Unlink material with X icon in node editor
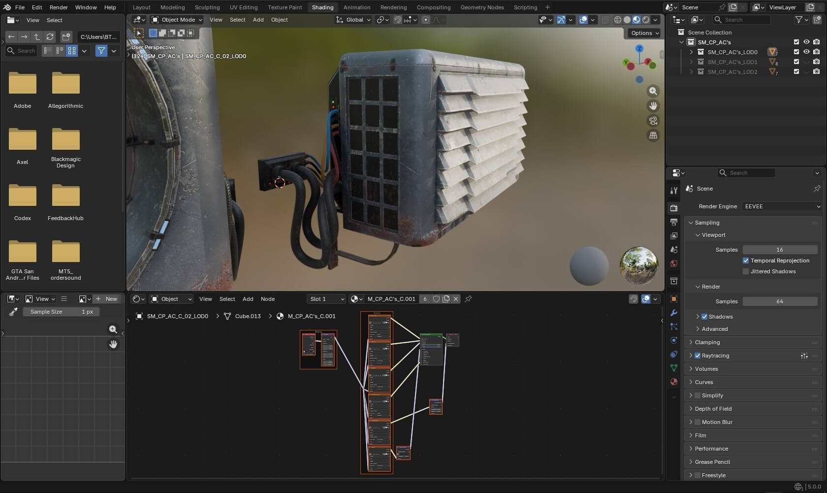Image resolution: width=827 pixels, height=493 pixels. [x=456, y=299]
